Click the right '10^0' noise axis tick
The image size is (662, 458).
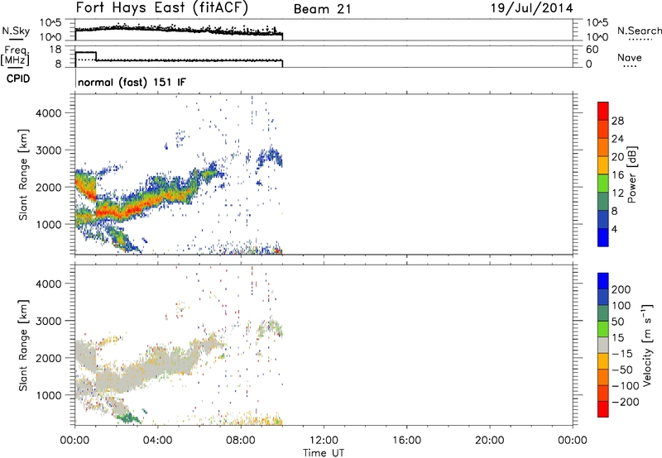coord(597,37)
